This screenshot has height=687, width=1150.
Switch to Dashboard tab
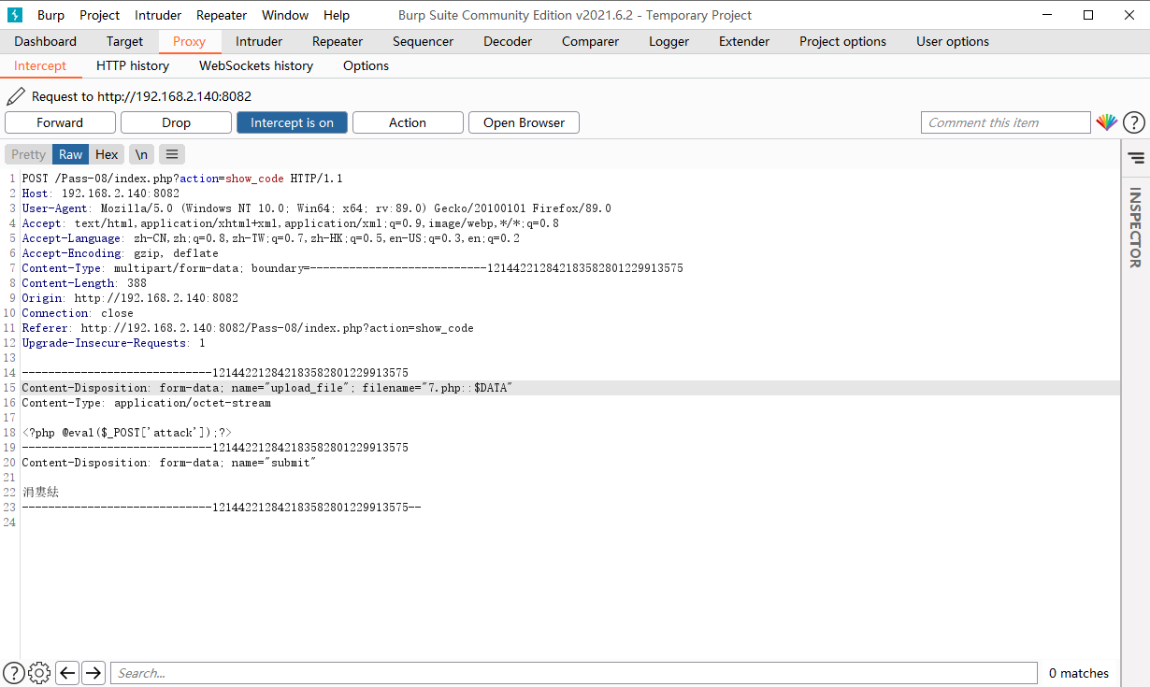pyautogui.click(x=46, y=41)
